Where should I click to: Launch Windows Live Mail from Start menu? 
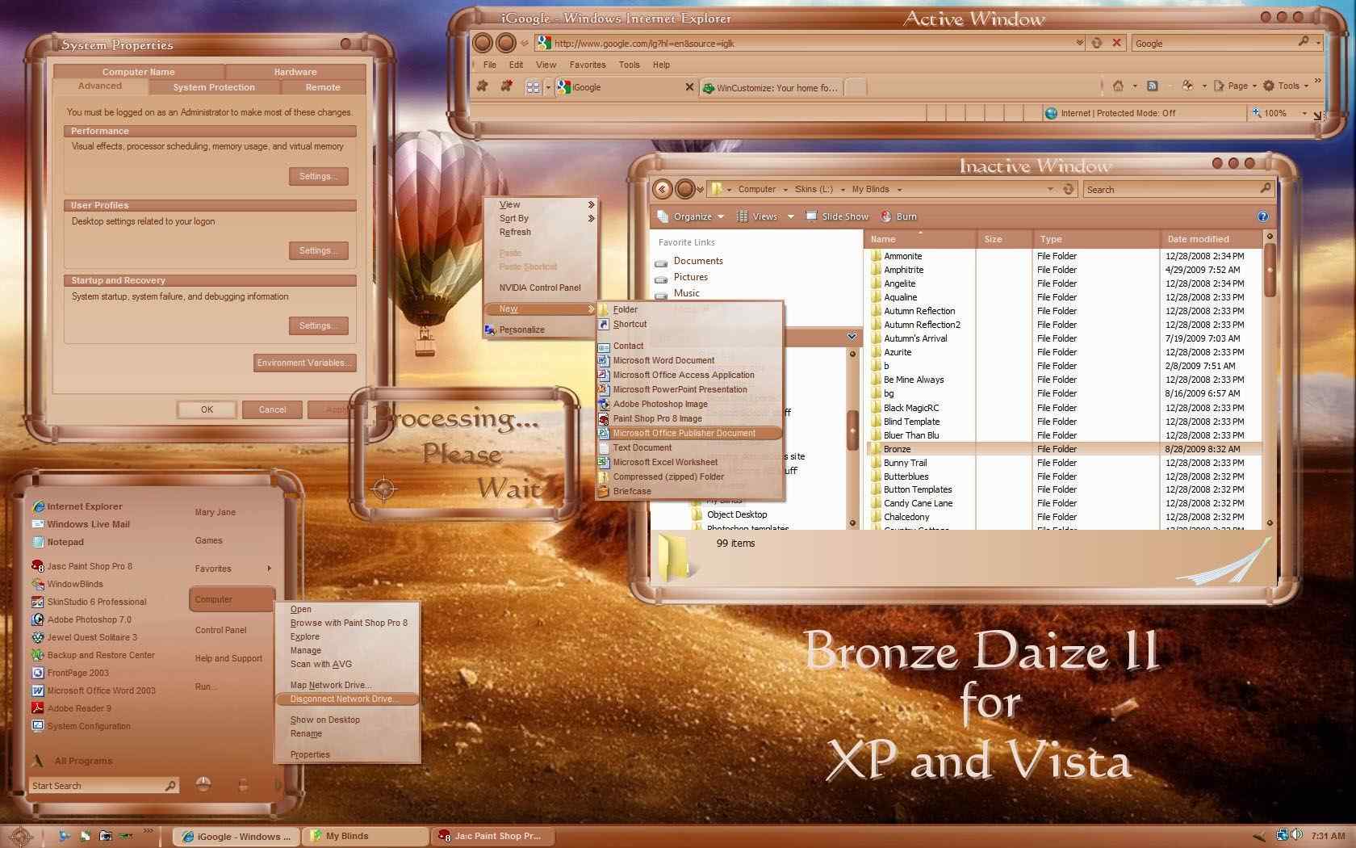coord(81,524)
